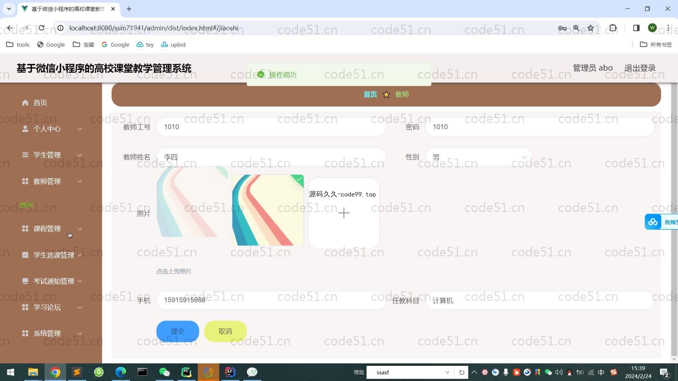Expand 学生选课管理 menu chevron
Image resolution: width=678 pixels, height=381 pixels.
point(80,255)
